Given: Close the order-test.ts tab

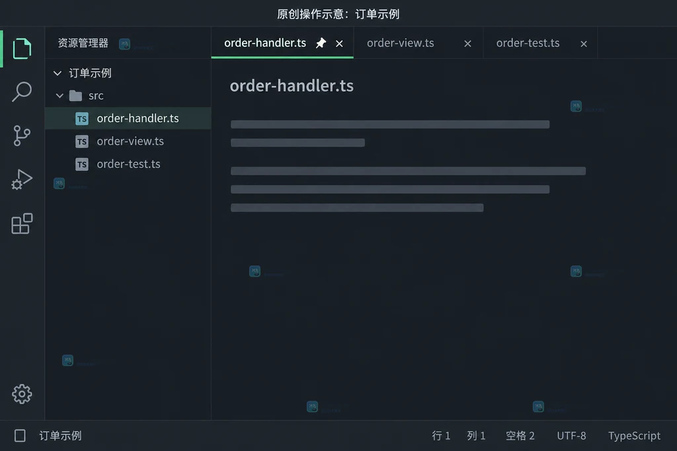Looking at the screenshot, I should coord(584,44).
